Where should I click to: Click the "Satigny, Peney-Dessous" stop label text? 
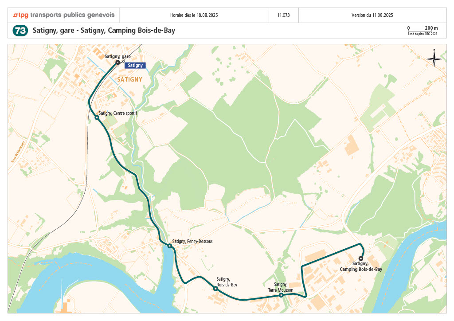192,241
